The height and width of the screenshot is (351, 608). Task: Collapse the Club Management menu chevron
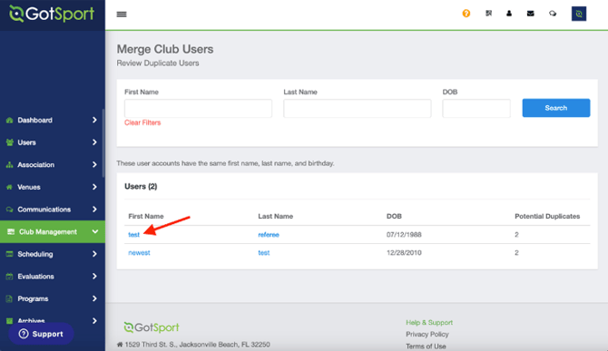[x=95, y=231]
